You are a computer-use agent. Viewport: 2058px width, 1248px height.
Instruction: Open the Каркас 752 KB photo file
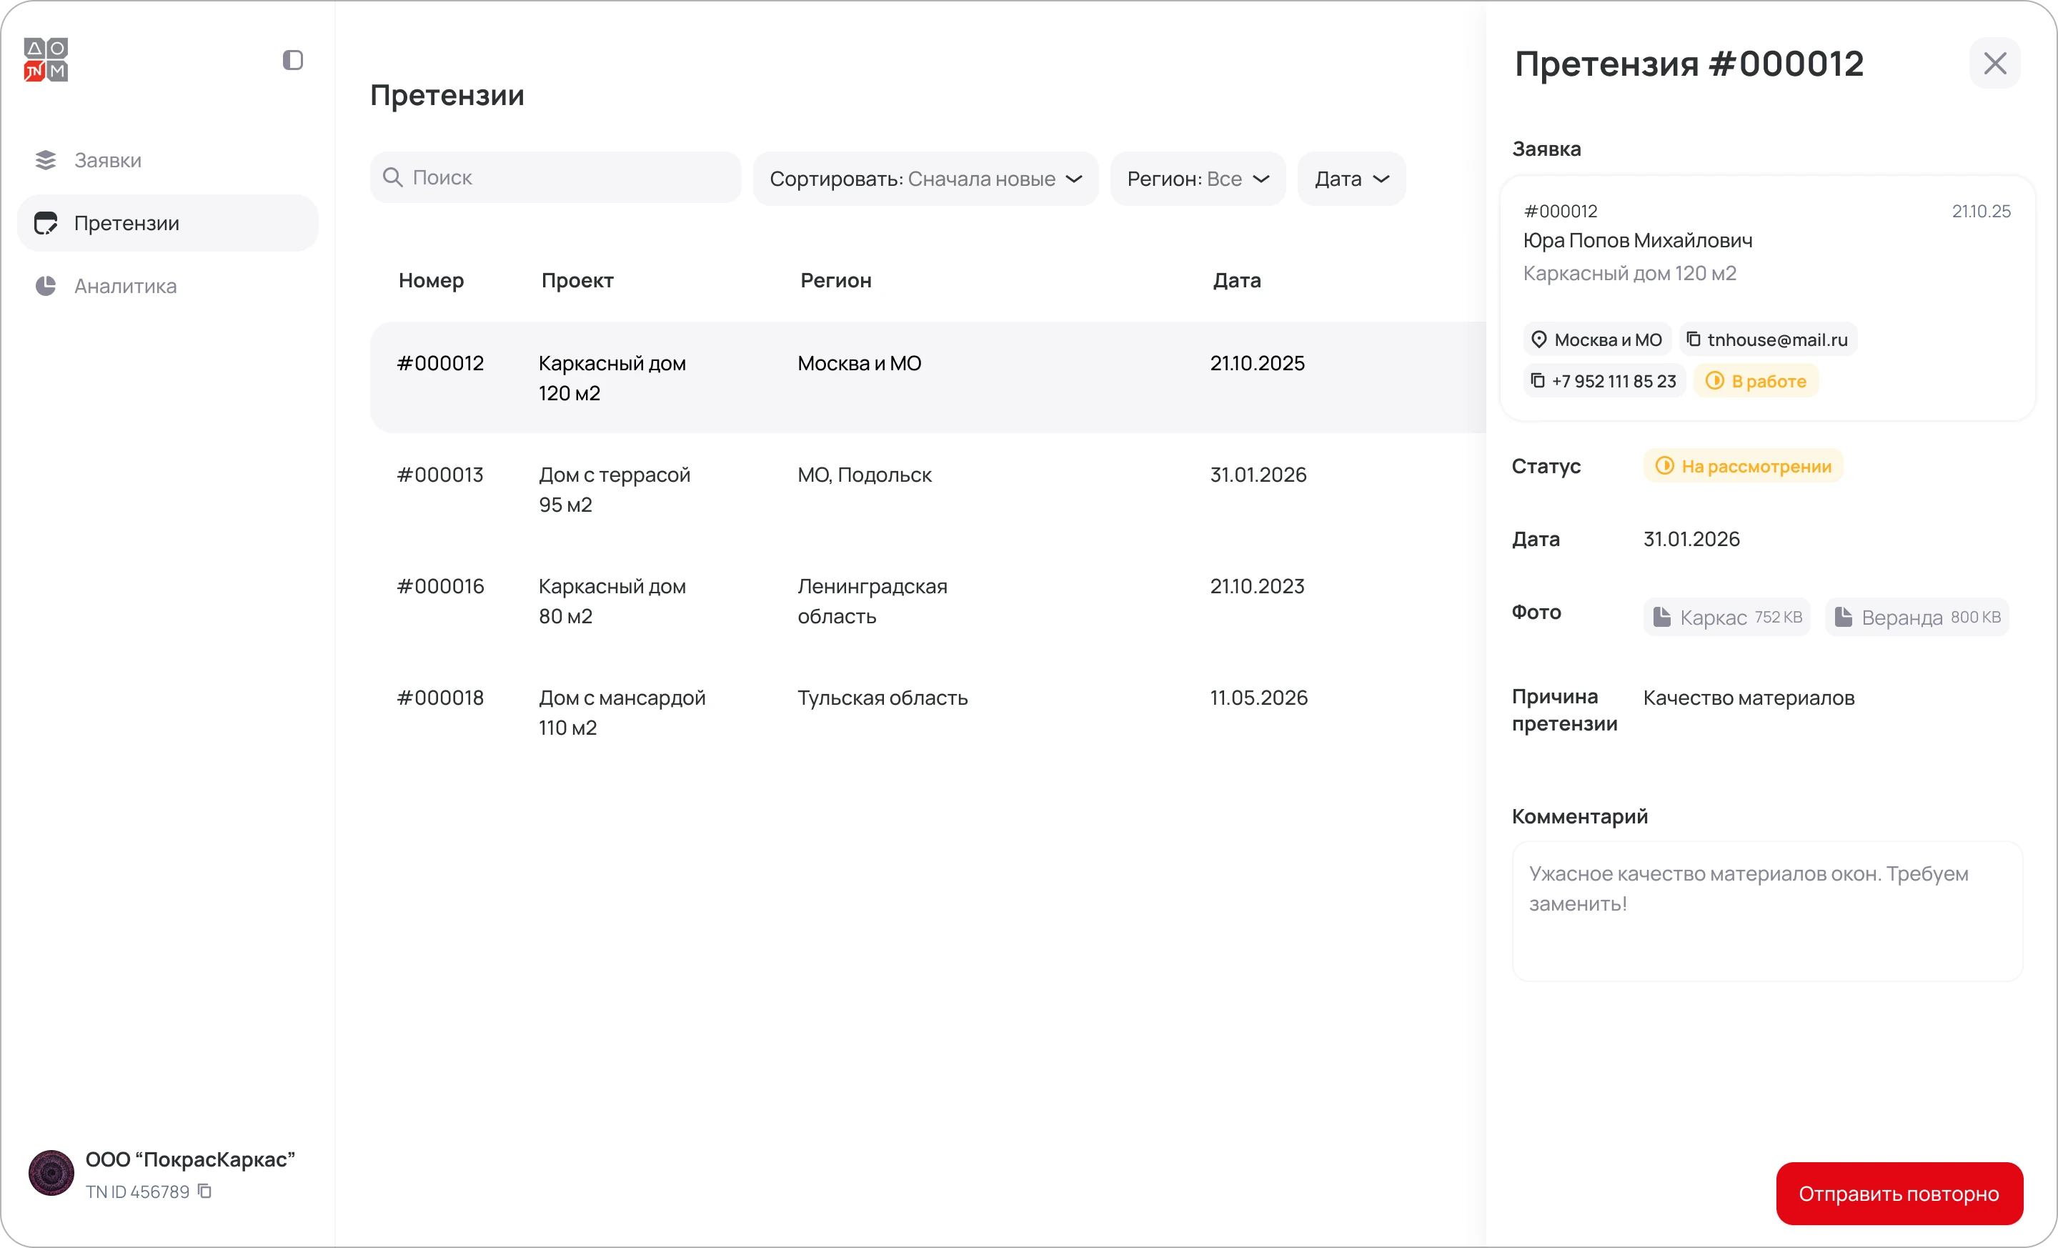pyautogui.click(x=1726, y=618)
